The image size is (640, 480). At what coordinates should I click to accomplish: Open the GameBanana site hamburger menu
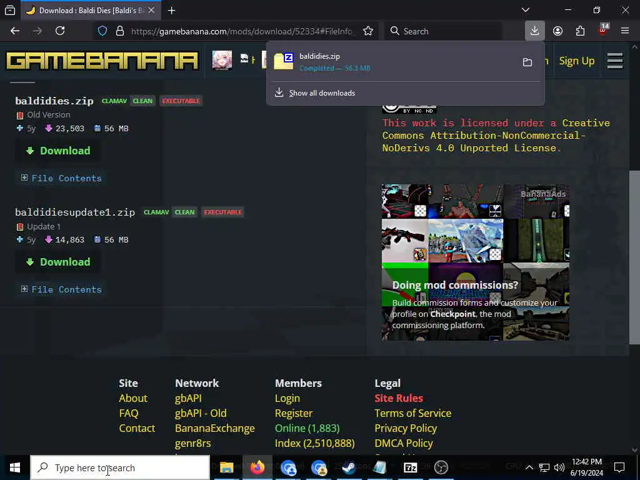tap(615, 61)
